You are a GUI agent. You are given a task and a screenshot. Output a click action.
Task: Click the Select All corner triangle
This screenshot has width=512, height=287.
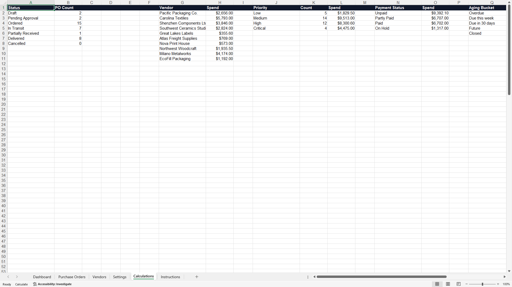pyautogui.click(x=3, y=3)
